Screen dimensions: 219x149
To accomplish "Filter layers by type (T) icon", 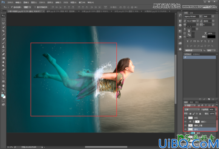I will tap(206, 106).
